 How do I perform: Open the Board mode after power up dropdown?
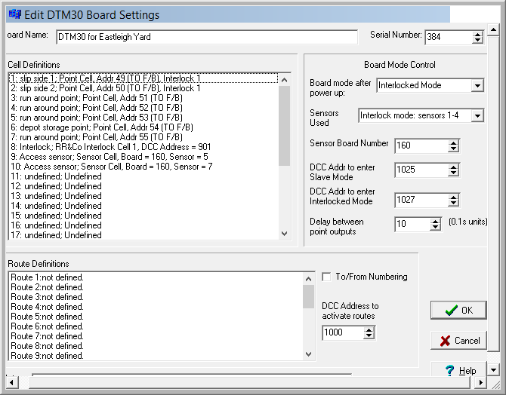pyautogui.click(x=477, y=86)
